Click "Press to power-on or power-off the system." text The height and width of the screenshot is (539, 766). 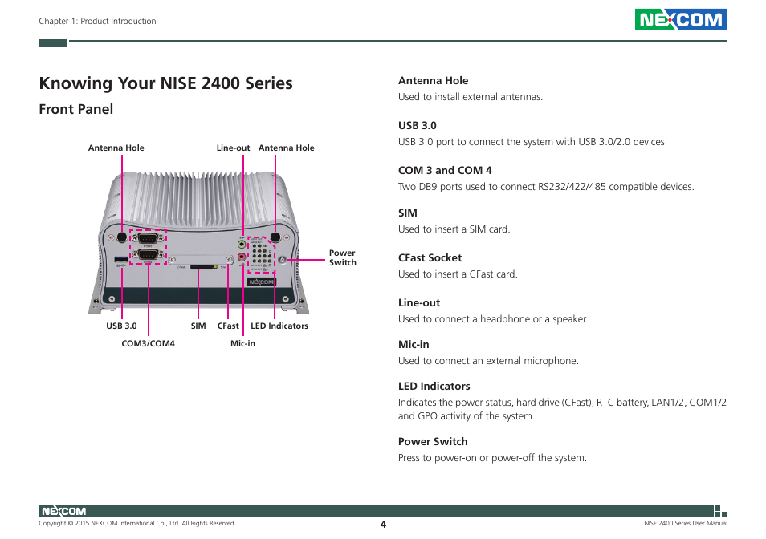[492, 457]
